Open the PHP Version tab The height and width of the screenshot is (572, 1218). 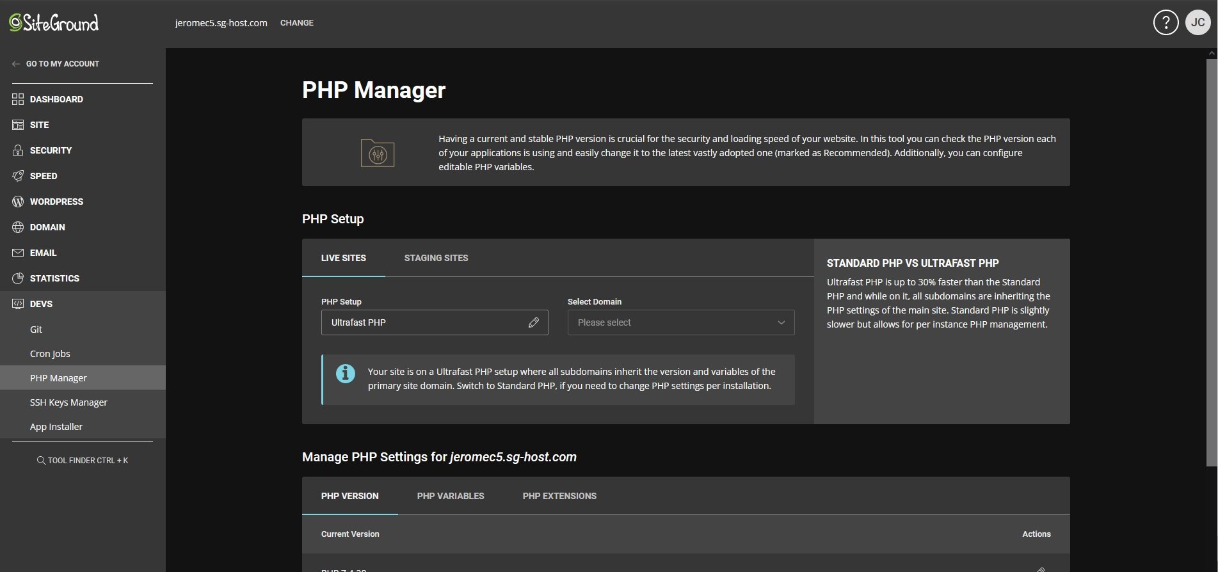pos(350,496)
